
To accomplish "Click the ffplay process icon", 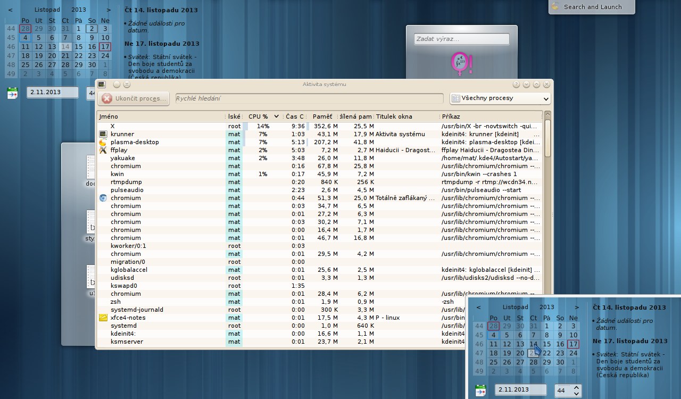I will pyautogui.click(x=103, y=150).
